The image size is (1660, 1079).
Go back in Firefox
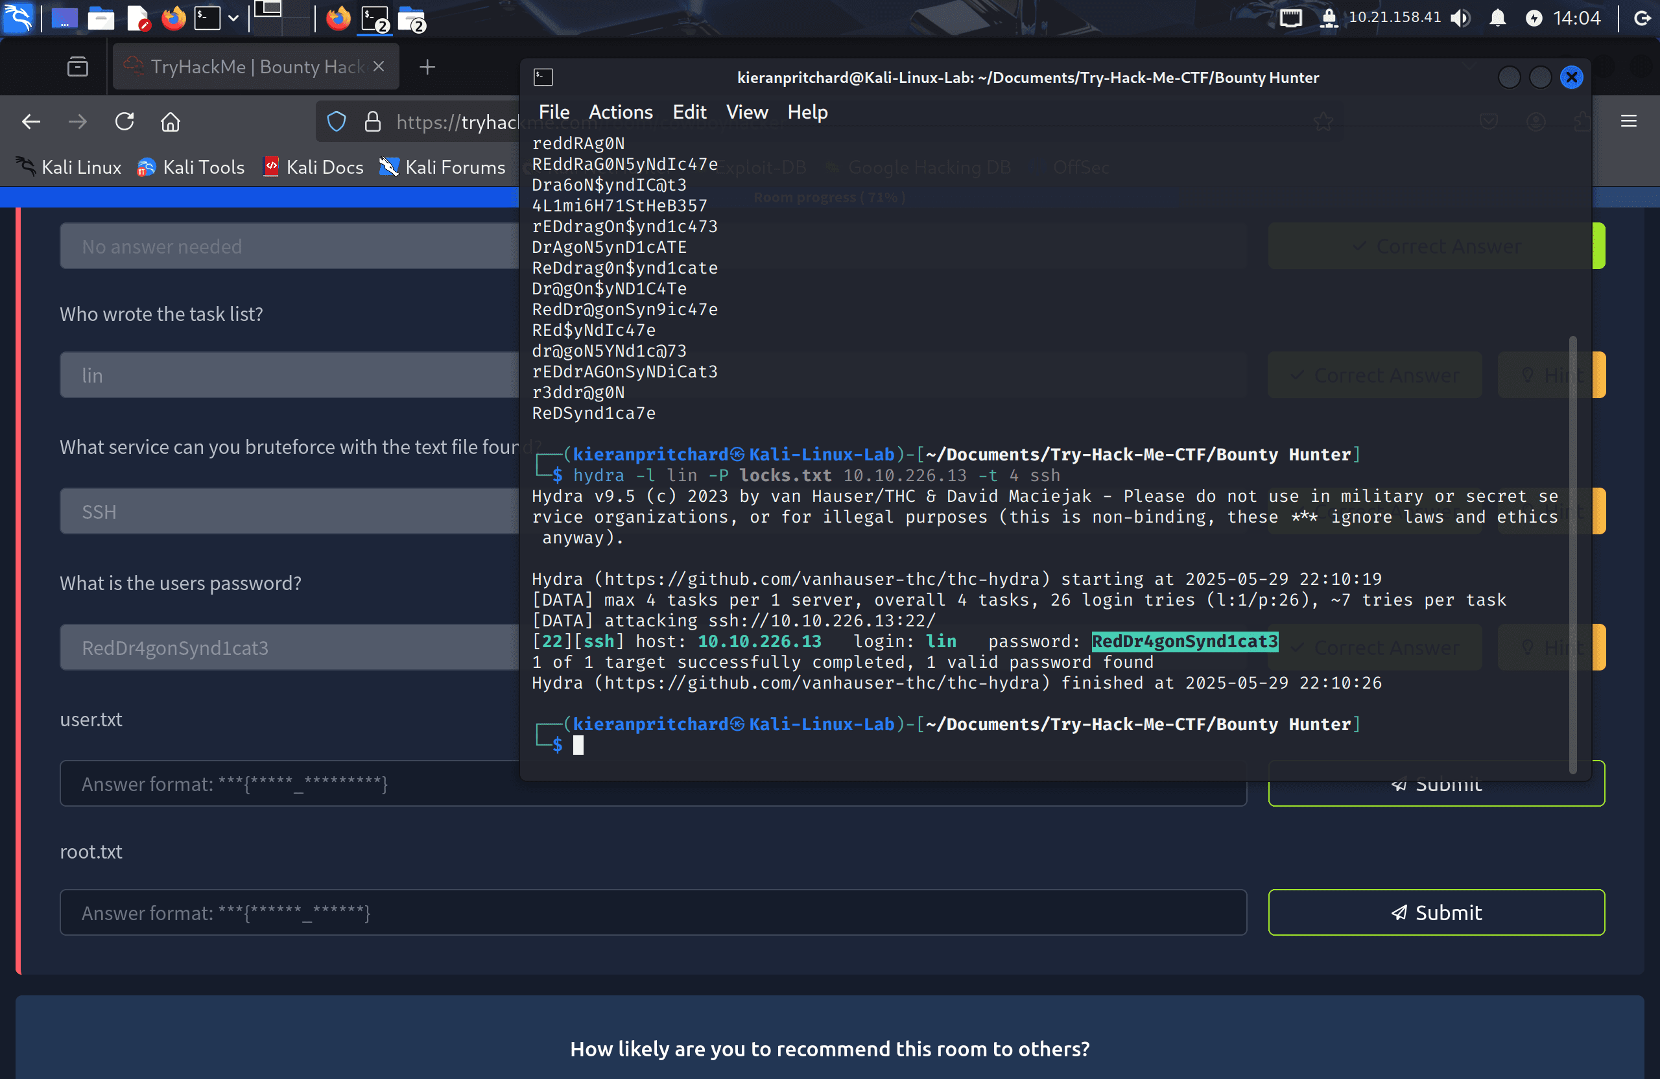30,122
